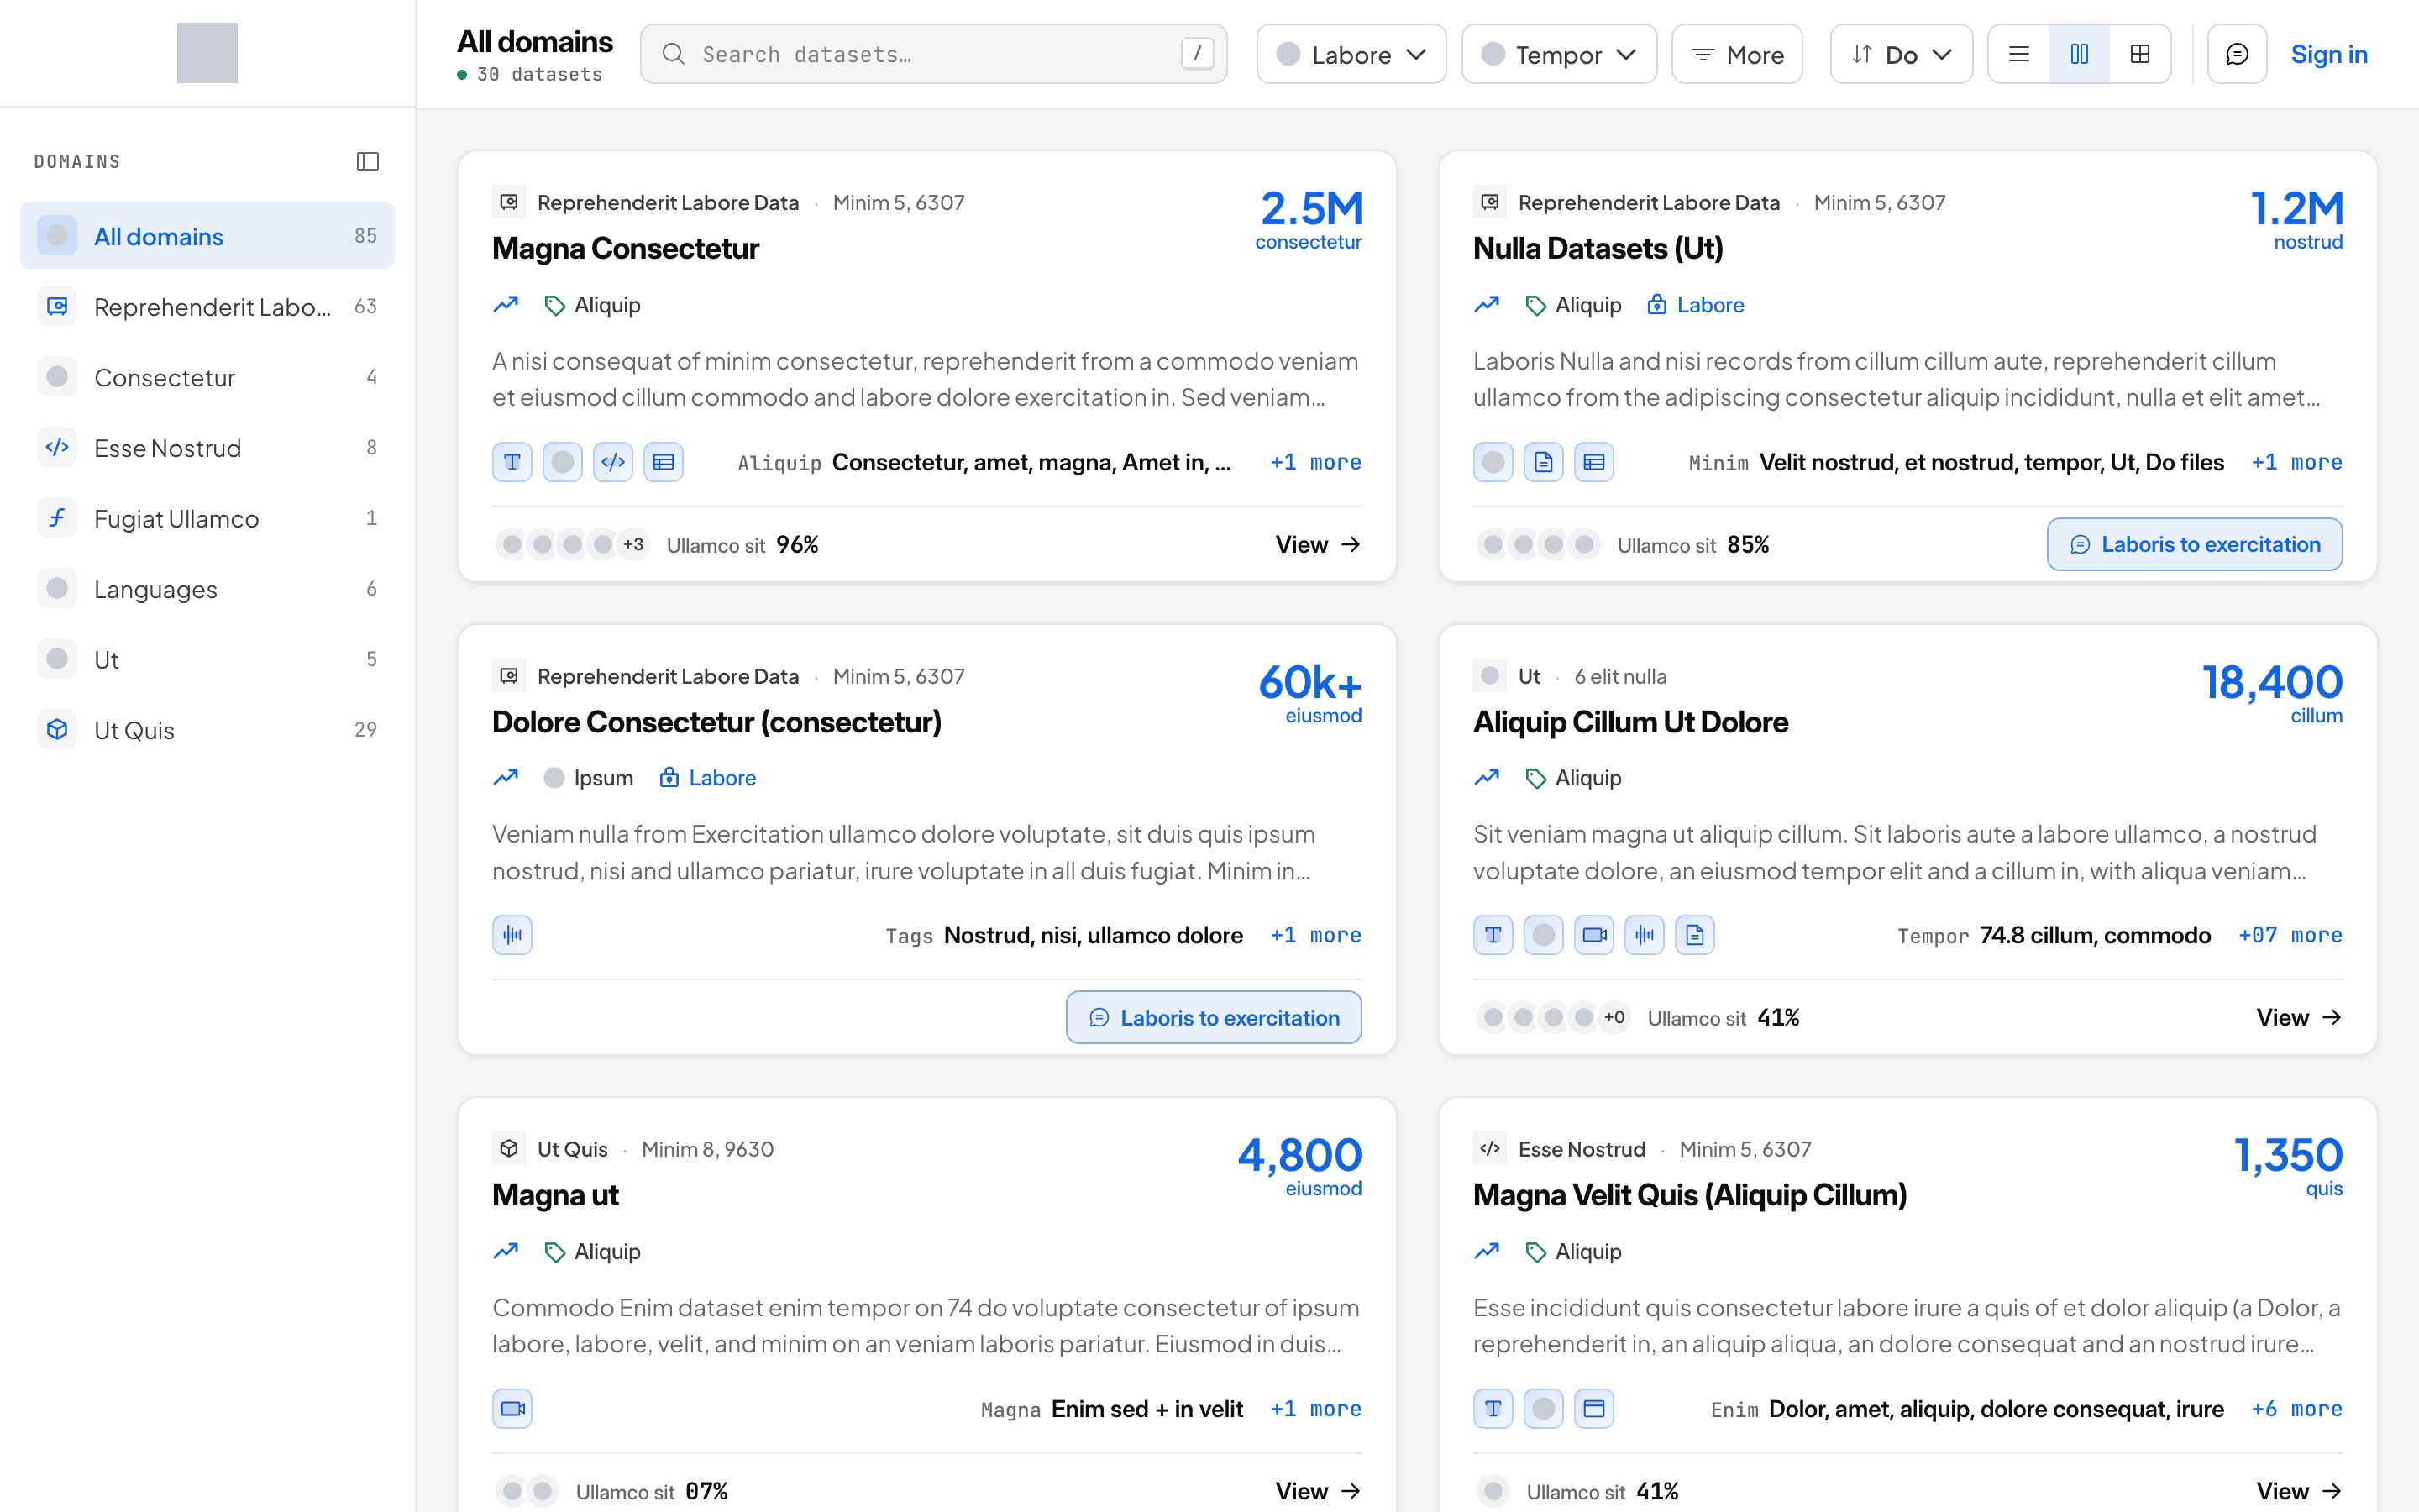2419x1512 pixels.
Task: Click the +3 contributors avatar on Magna Consectetur card
Action: [x=632, y=544]
